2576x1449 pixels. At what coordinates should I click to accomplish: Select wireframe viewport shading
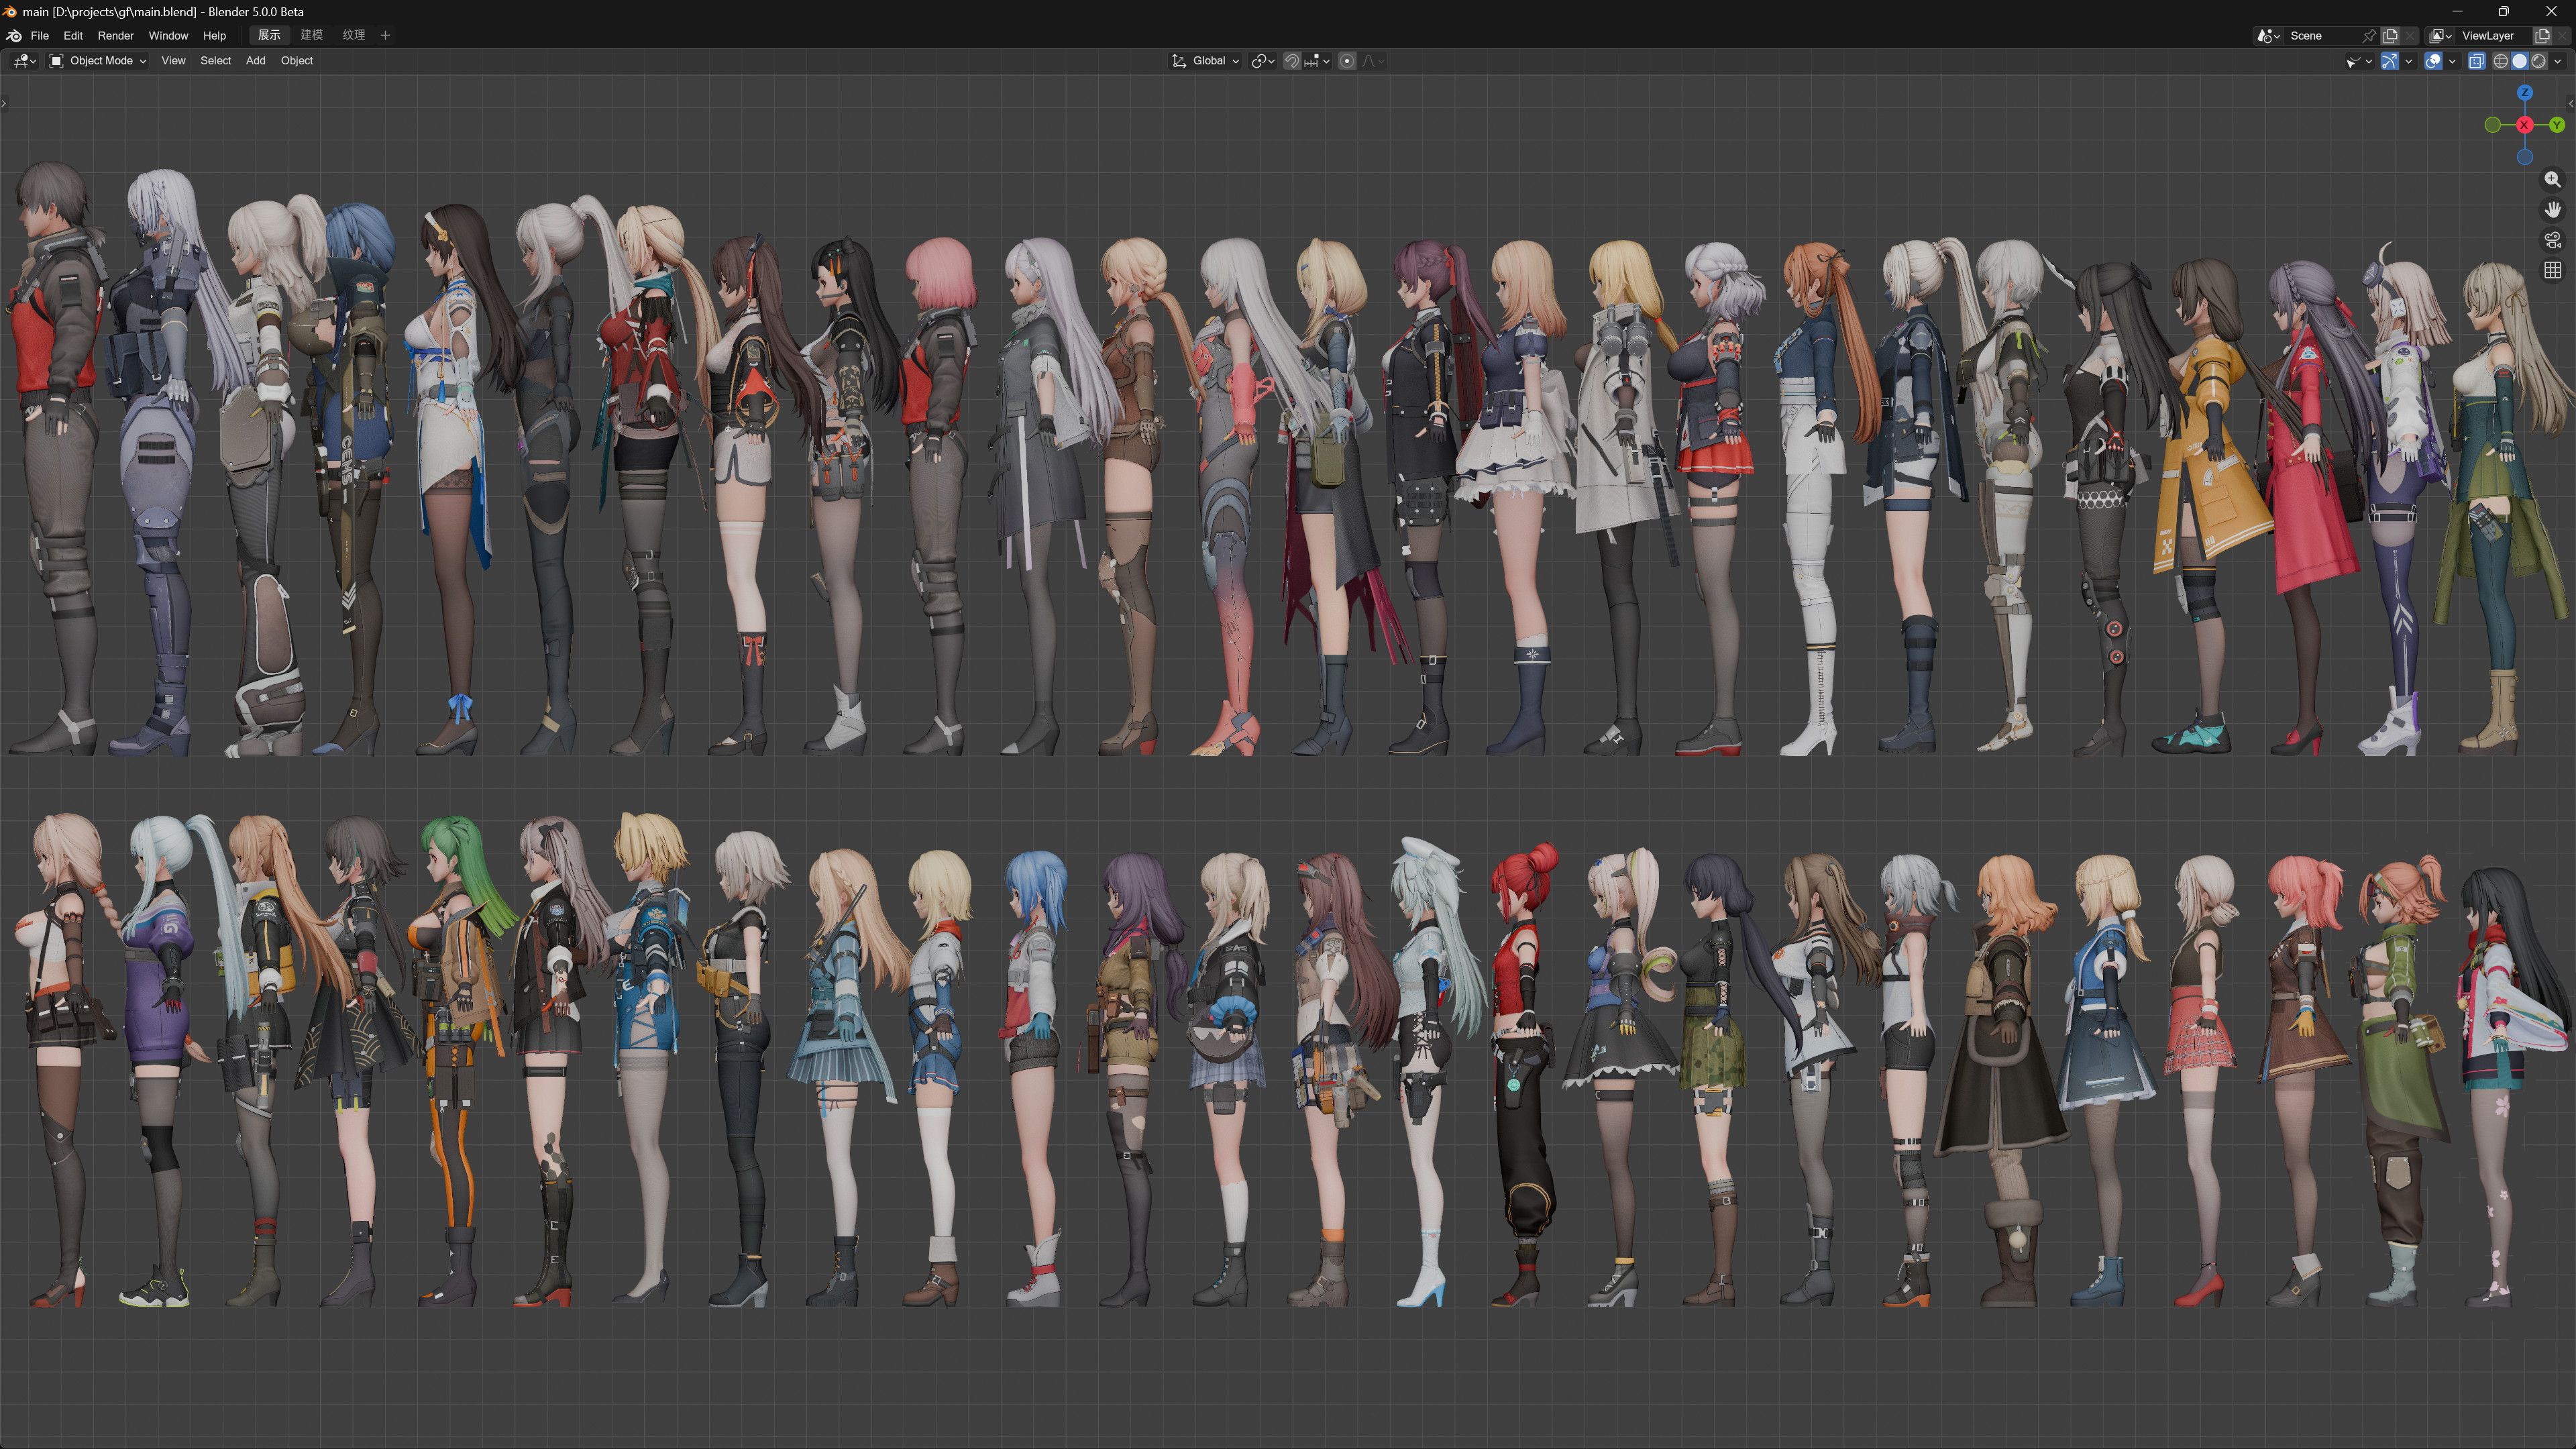tap(2500, 61)
